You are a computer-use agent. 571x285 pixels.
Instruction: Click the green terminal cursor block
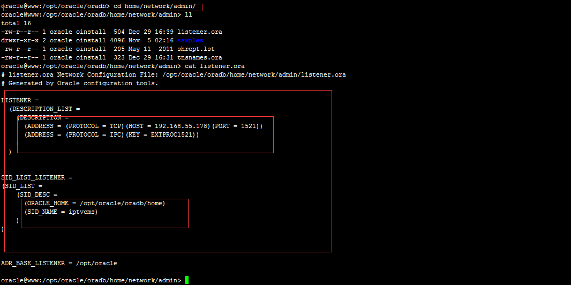click(x=187, y=280)
